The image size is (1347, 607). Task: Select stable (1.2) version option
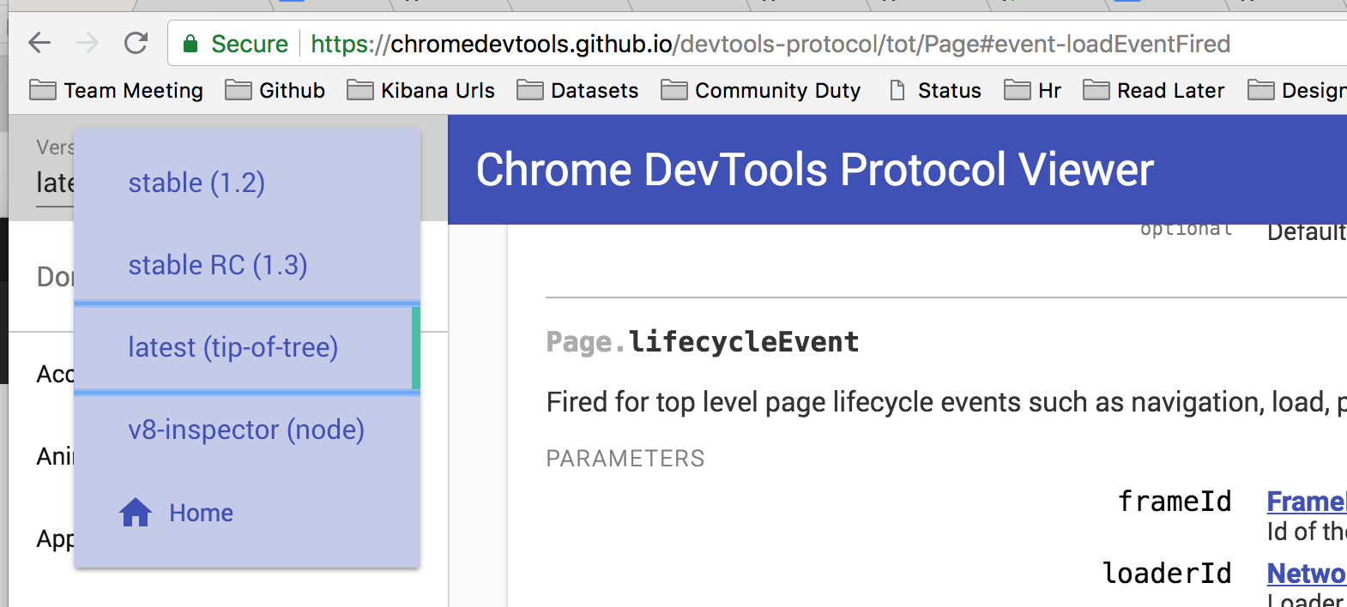[x=247, y=183]
